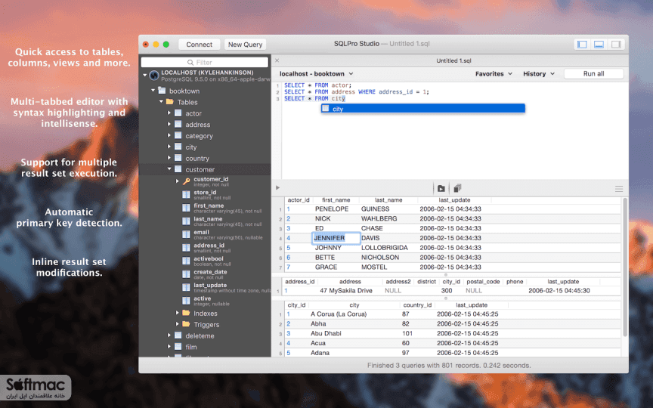The width and height of the screenshot is (653, 408).
Task: Click the PostgreSQL server icon
Action: pyautogui.click(x=154, y=76)
